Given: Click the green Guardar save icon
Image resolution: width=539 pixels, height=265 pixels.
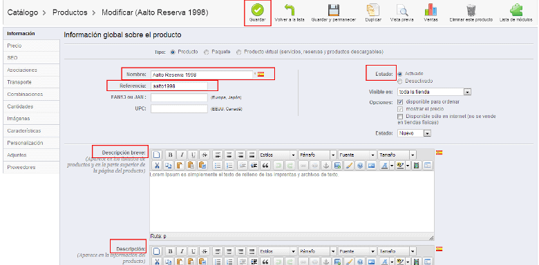Looking at the screenshot, I should pyautogui.click(x=258, y=10).
